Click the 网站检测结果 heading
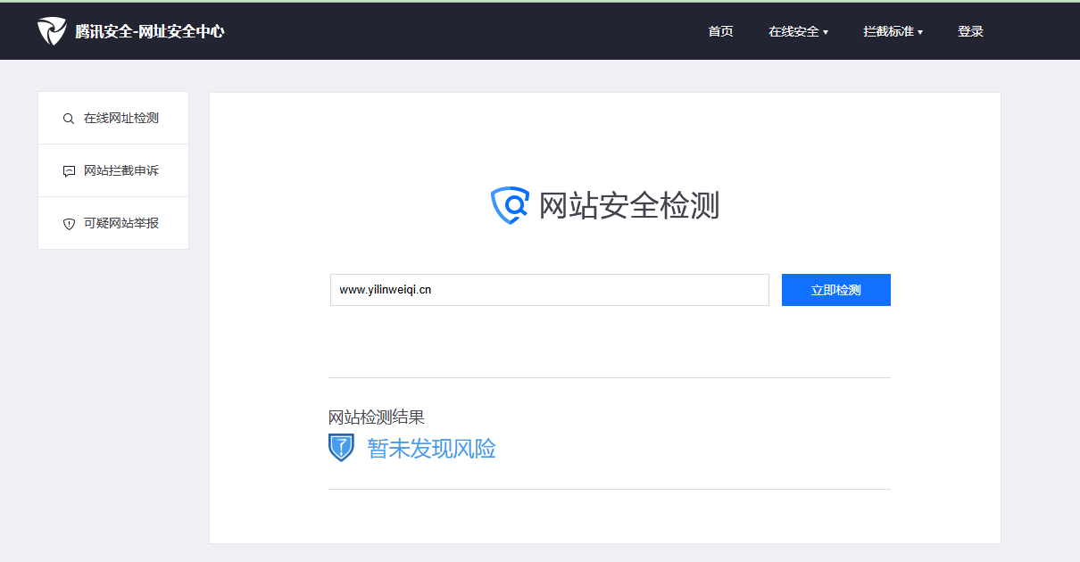 [x=377, y=417]
